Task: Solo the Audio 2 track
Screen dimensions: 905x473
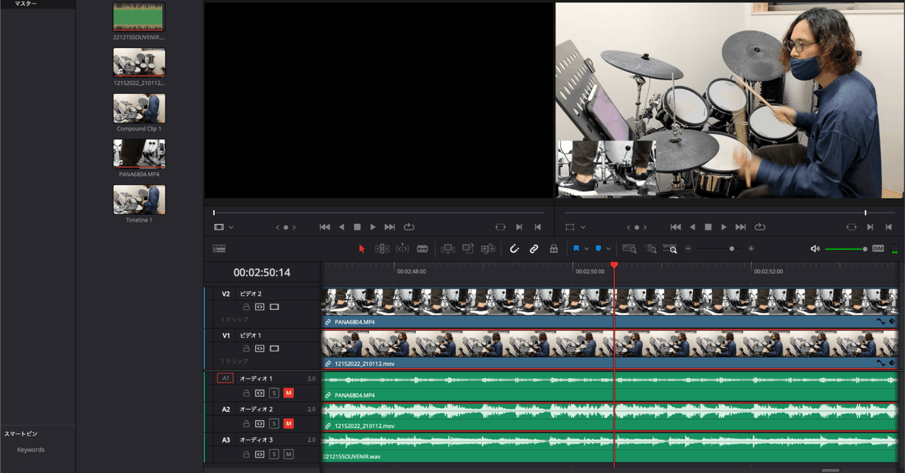Action: [274, 424]
